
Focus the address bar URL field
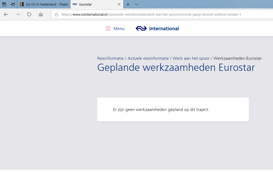click(162, 14)
